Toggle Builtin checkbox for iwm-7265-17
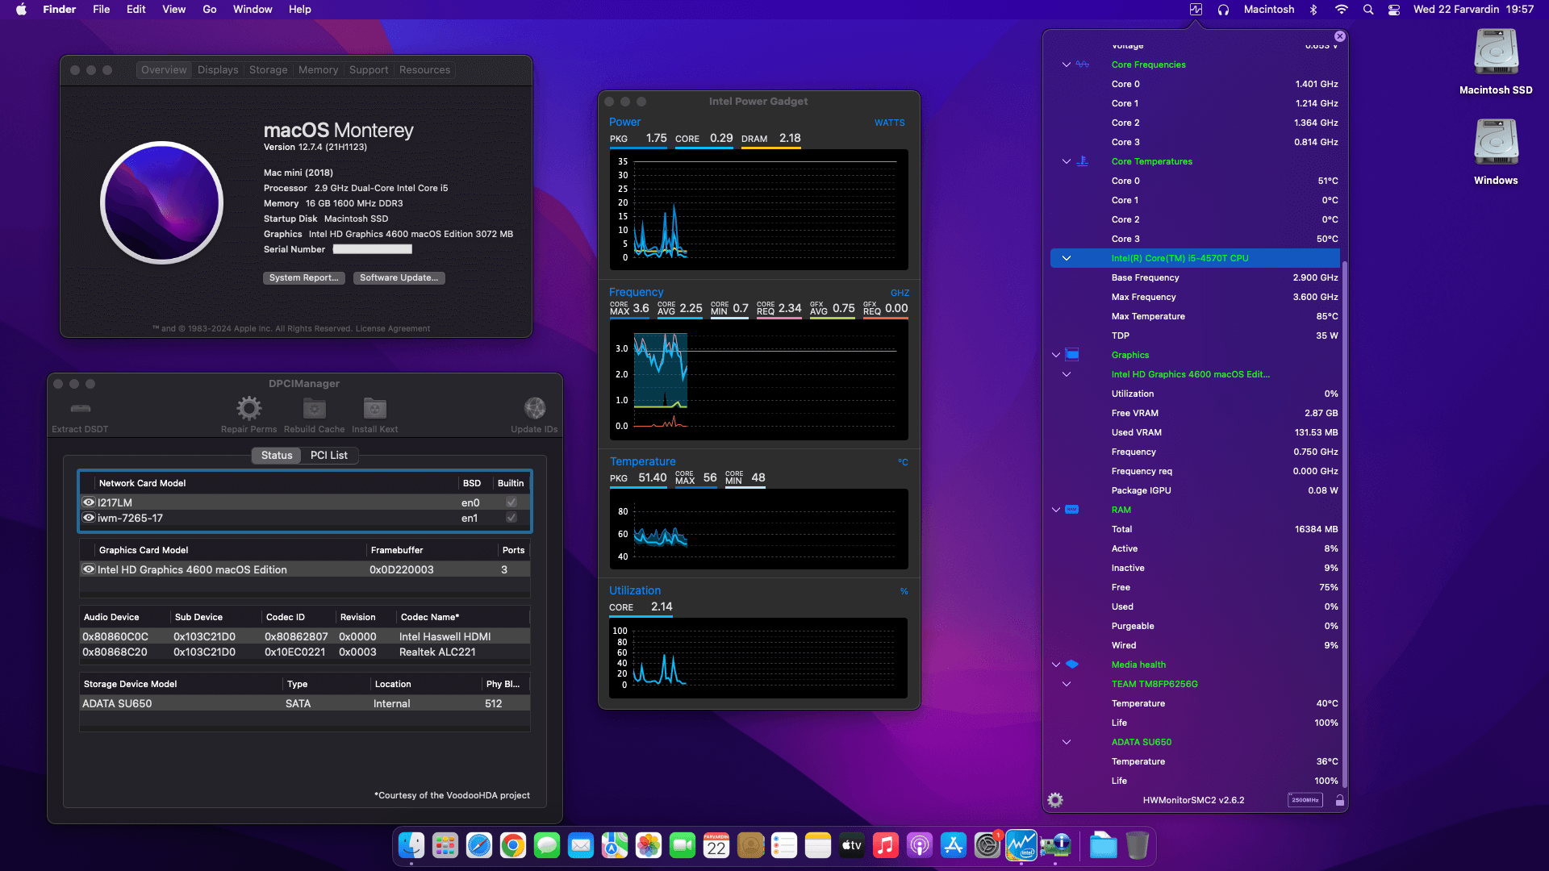 511,518
